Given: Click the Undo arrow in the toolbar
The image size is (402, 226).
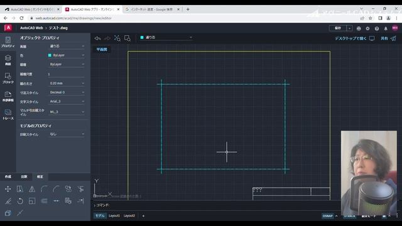Looking at the screenshot, I should [x=97, y=38].
